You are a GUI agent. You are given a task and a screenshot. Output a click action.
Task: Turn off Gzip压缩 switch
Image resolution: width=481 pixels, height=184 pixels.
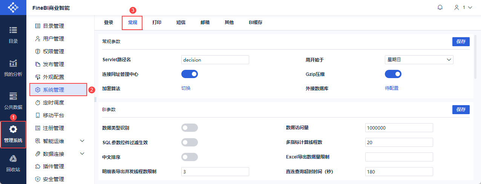pyautogui.click(x=393, y=74)
